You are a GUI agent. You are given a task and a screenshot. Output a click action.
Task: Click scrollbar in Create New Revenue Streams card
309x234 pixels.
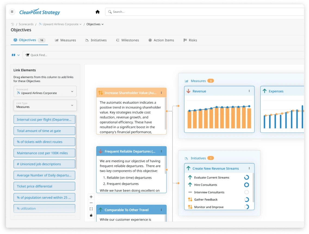pyautogui.click(x=253, y=188)
